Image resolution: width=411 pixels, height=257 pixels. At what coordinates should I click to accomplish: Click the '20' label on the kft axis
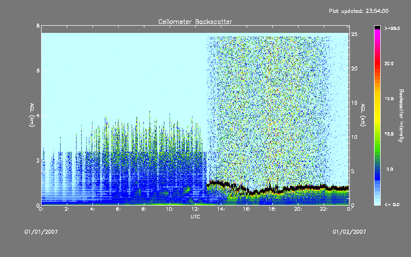[354, 68]
